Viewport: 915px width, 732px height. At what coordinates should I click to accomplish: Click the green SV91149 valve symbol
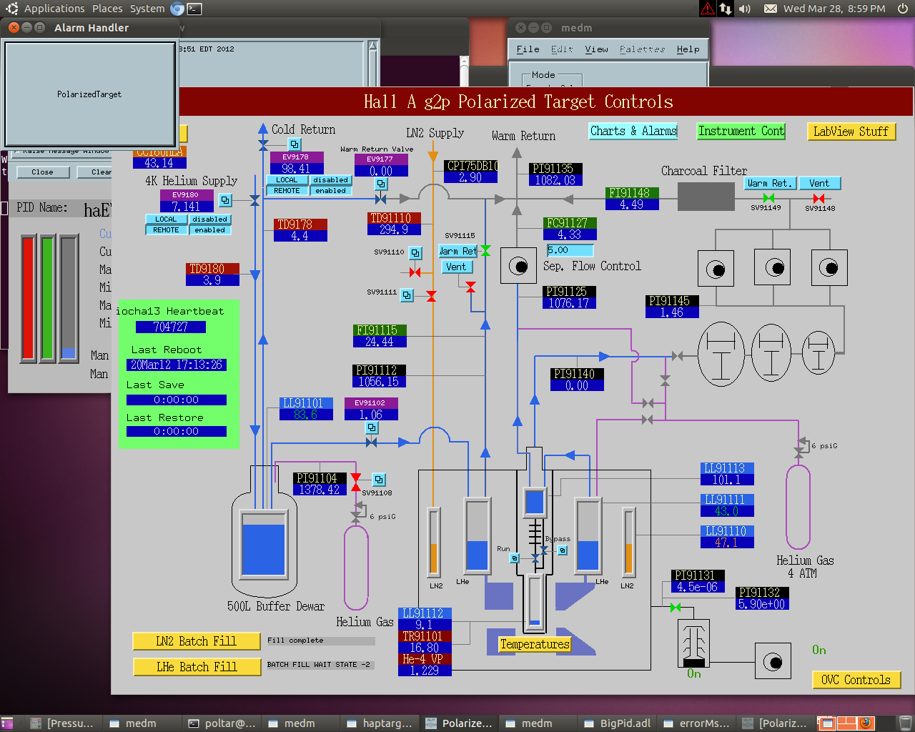pyautogui.click(x=768, y=198)
